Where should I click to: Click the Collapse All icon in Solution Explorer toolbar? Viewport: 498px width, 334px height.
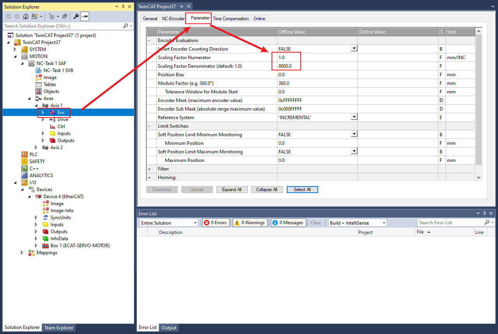tap(65, 16)
